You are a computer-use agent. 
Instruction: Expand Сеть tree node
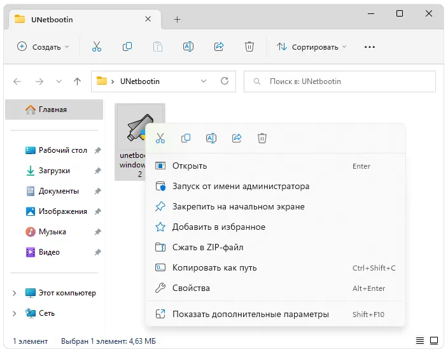pyautogui.click(x=14, y=314)
